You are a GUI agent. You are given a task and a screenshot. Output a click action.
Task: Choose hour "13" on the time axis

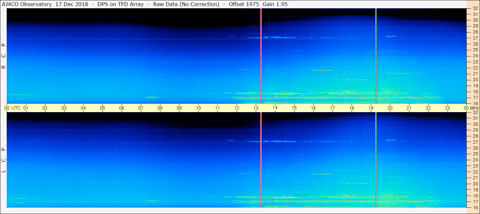pyautogui.click(x=256, y=108)
